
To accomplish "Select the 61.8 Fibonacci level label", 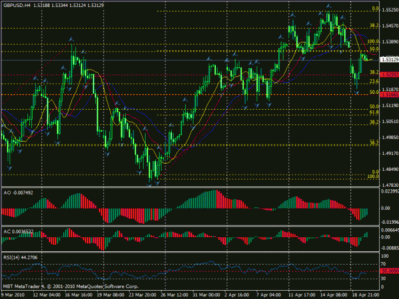I will click(x=374, y=112).
